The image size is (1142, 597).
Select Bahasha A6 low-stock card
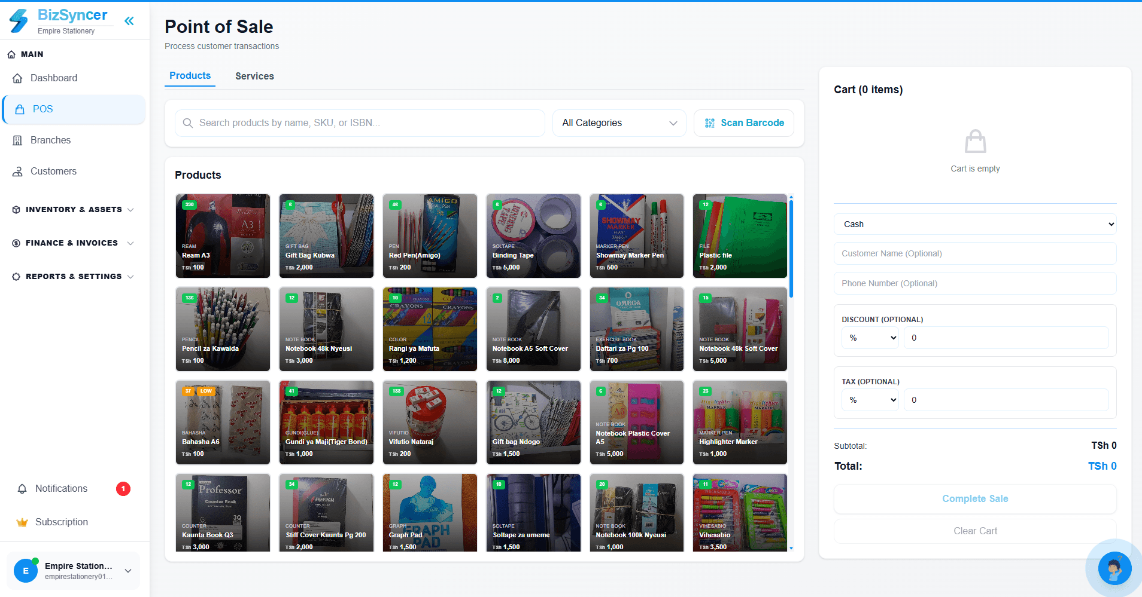223,422
